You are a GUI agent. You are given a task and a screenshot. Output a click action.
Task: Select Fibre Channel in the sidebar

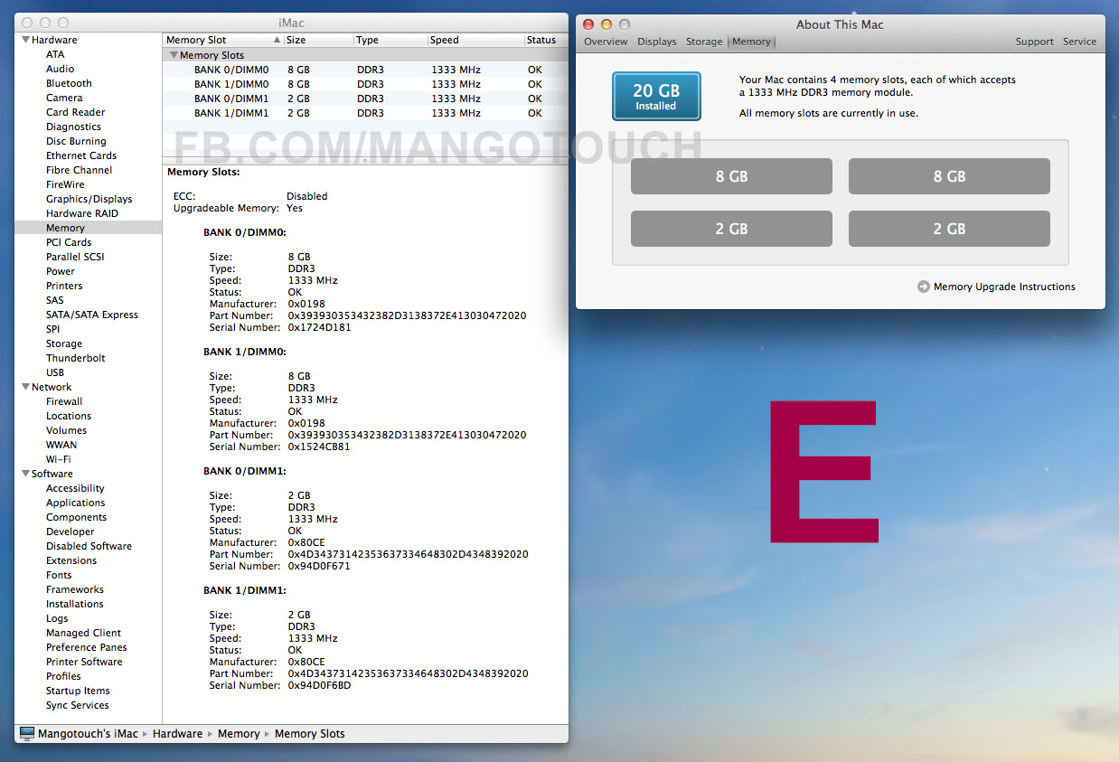tap(80, 170)
